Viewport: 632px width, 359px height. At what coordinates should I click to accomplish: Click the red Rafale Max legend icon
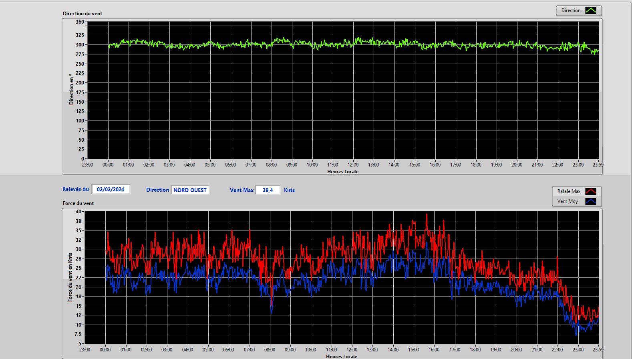591,191
